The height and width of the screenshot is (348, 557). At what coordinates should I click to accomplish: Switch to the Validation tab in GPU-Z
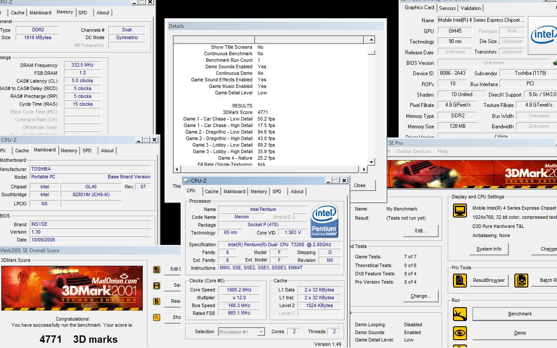click(471, 8)
